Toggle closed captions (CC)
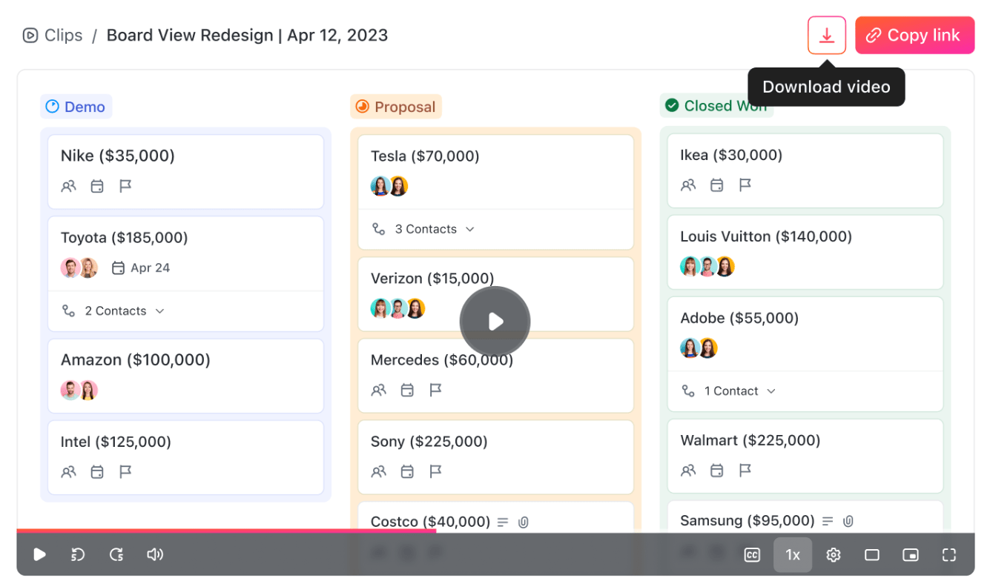The width and height of the screenshot is (993, 581). tap(752, 555)
